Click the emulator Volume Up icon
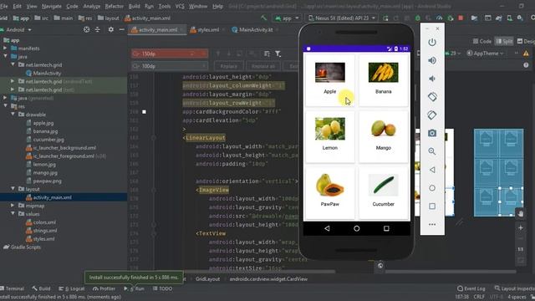535x301 pixels. 432,60
